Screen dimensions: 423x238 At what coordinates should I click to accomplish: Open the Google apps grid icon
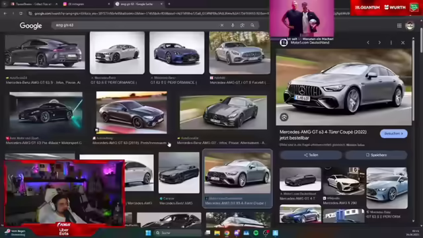(x=399, y=26)
